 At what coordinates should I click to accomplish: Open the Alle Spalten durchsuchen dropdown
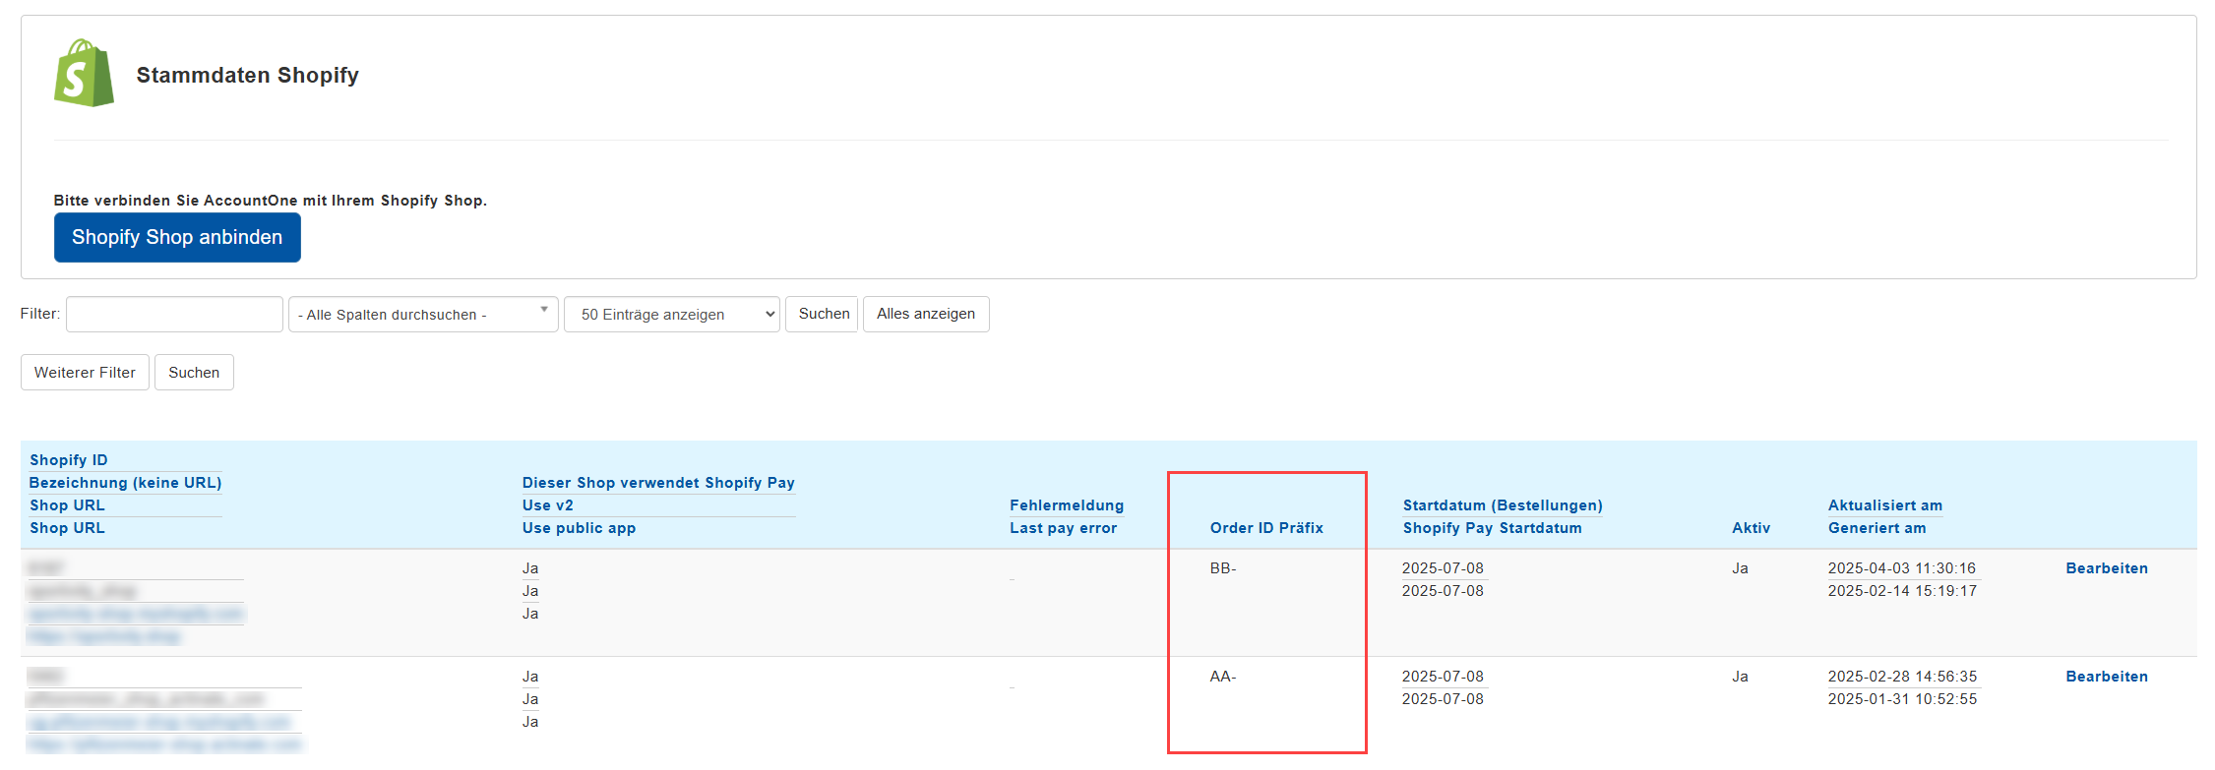(423, 315)
